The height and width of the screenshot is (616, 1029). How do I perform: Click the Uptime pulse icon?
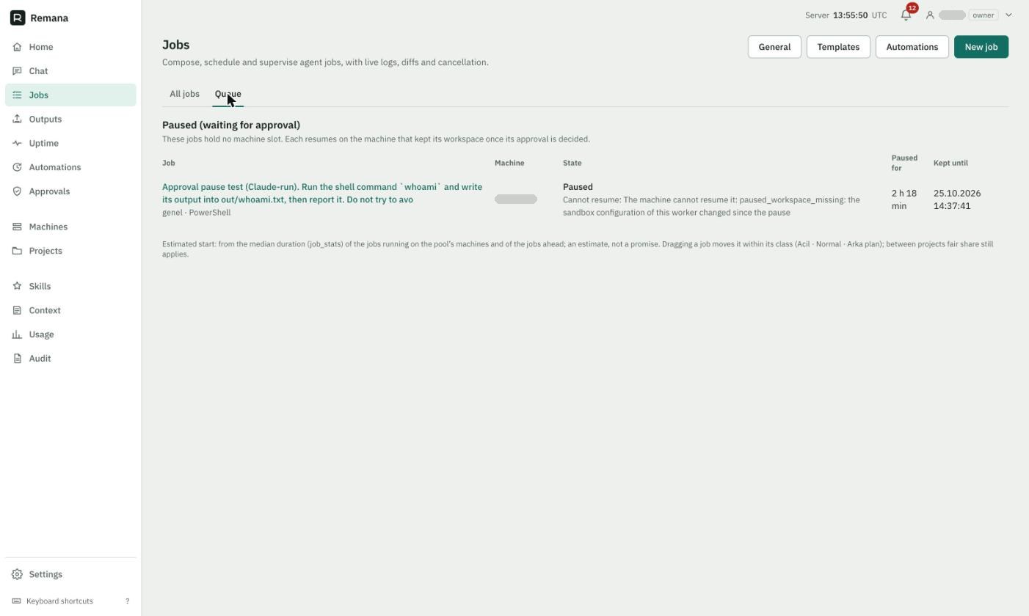(x=17, y=143)
